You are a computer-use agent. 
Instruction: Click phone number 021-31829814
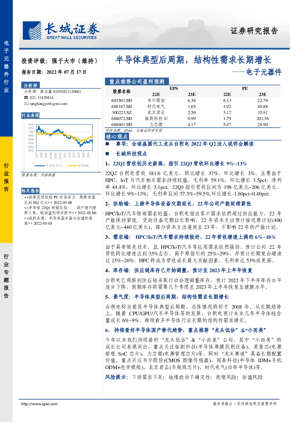(x=41, y=98)
